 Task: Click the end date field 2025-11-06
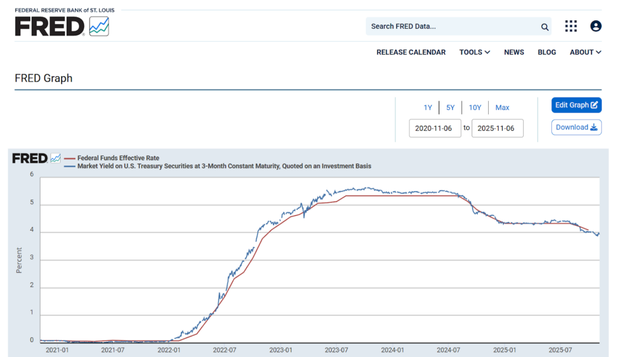coord(497,128)
